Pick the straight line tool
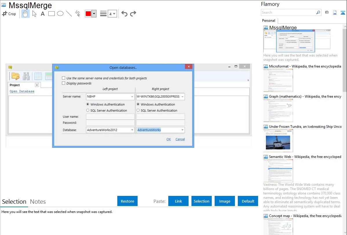This screenshot has height=235, width=347. 69,14
